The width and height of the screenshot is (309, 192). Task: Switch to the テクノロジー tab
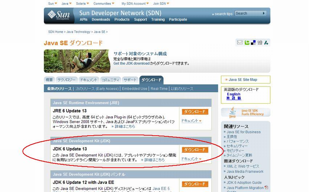click(66, 80)
